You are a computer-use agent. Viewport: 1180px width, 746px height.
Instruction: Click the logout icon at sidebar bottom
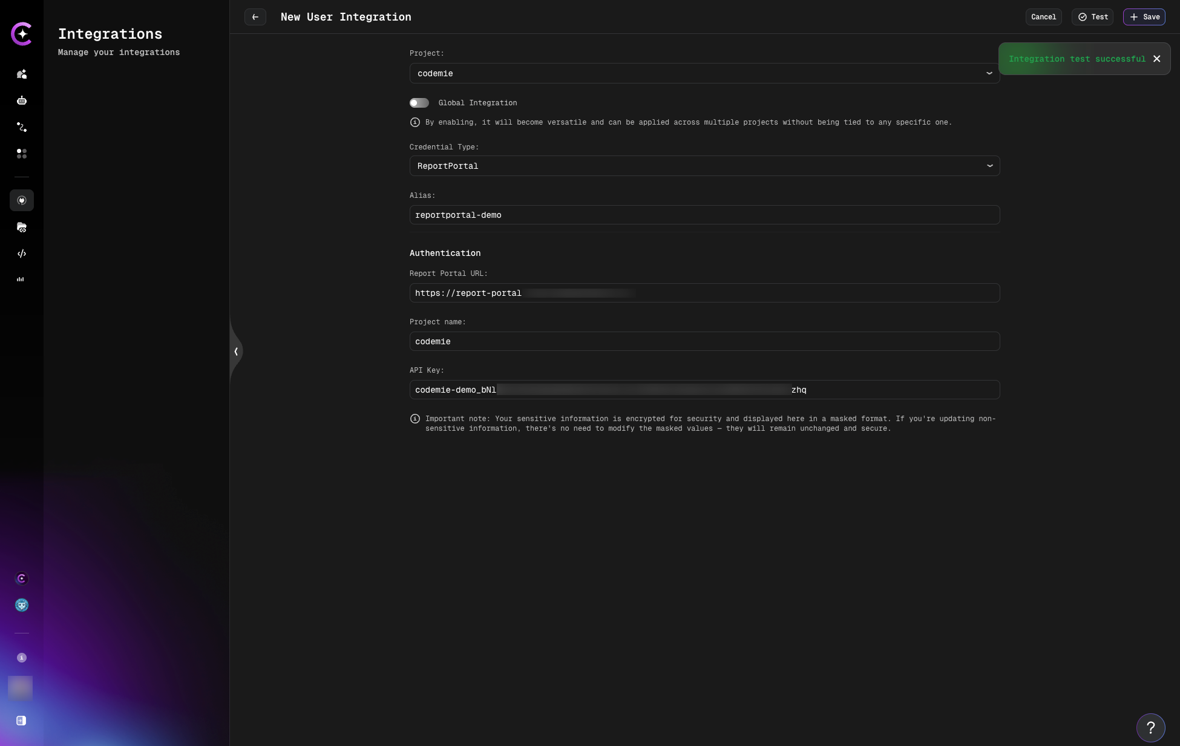point(21,721)
